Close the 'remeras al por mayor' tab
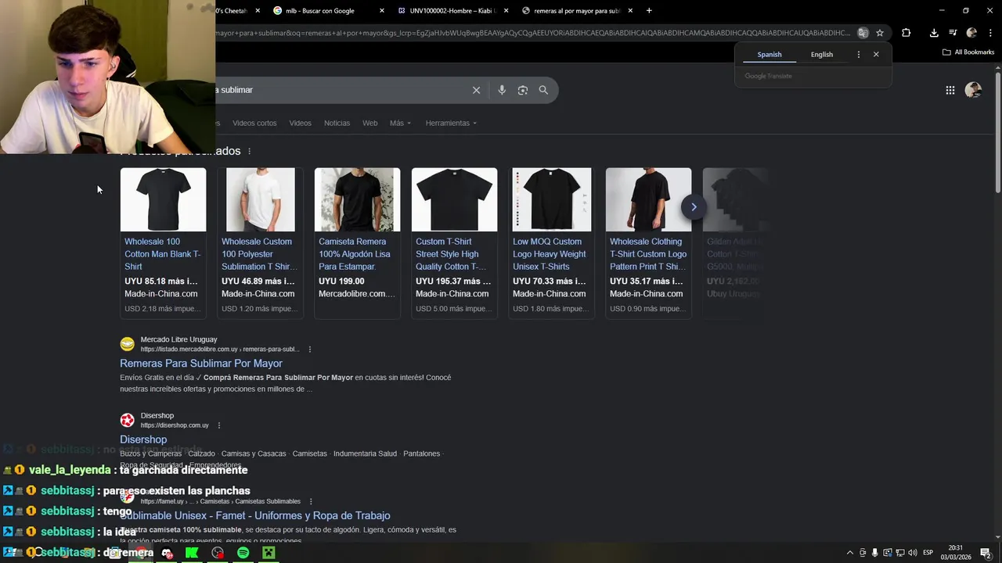Screen dimensions: 1002x563 point(630,11)
